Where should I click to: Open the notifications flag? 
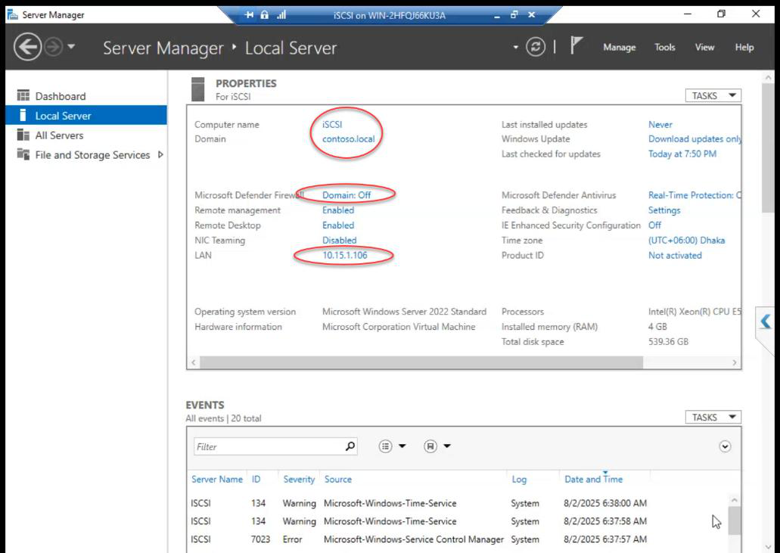[x=576, y=45]
